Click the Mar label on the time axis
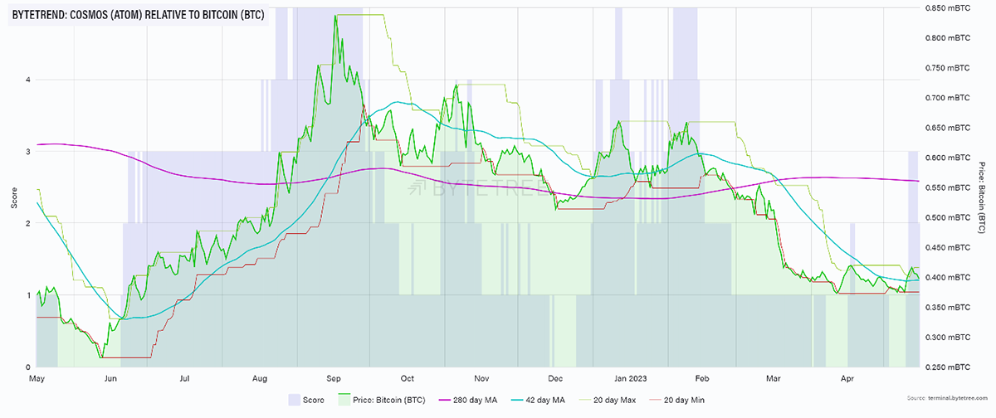Viewport: 996px width, 418px height. click(x=775, y=378)
